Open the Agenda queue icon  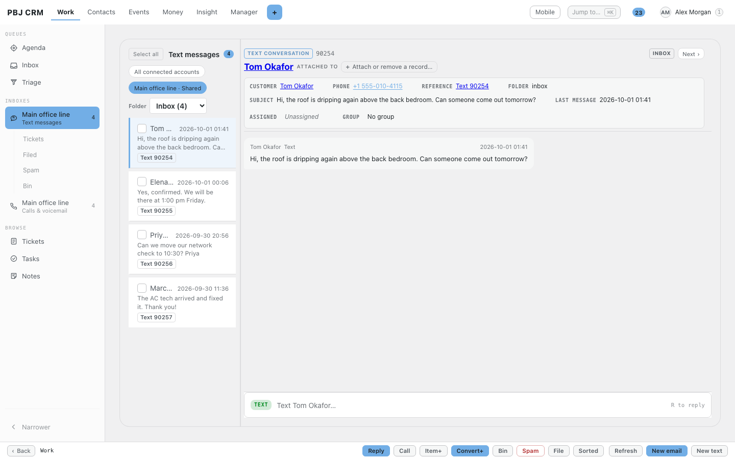pyautogui.click(x=14, y=48)
